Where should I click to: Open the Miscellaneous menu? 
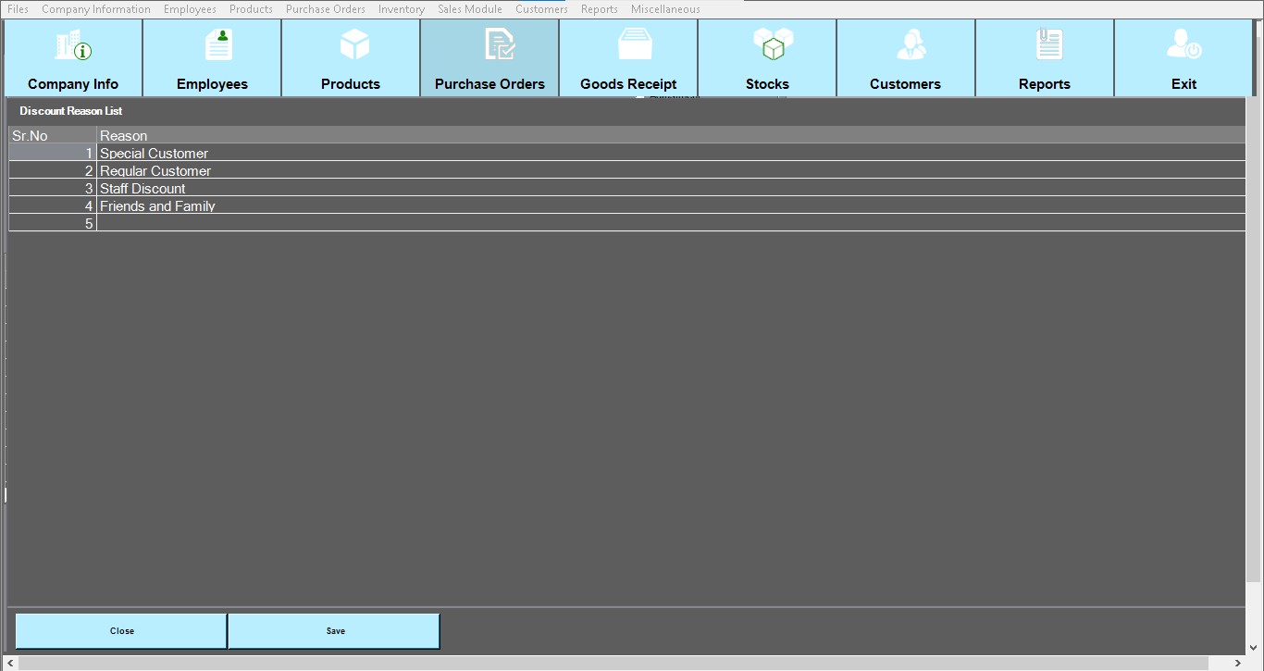coord(664,9)
